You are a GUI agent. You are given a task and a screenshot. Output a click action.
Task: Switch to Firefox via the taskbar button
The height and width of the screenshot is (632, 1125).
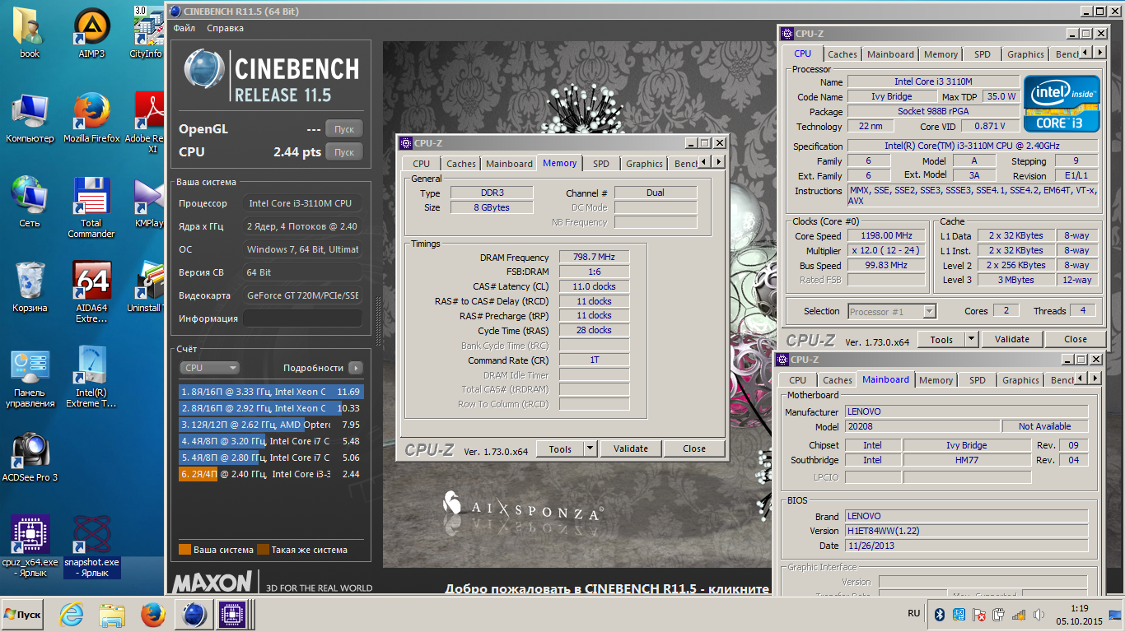click(152, 615)
